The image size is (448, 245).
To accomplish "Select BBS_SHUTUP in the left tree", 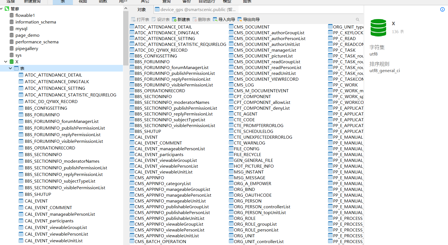I will click(x=38, y=194).
